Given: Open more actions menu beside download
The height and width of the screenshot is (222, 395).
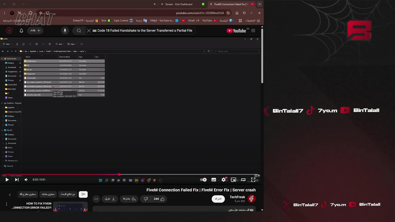Looking at the screenshot, I should click(x=96, y=199).
